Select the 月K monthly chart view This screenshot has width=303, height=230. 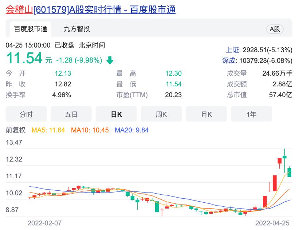[x=206, y=114]
